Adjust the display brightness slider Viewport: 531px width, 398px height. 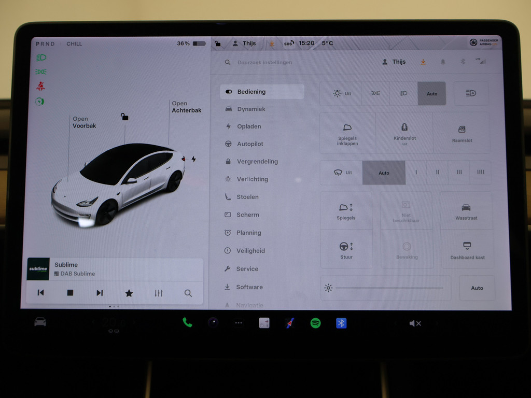click(389, 288)
